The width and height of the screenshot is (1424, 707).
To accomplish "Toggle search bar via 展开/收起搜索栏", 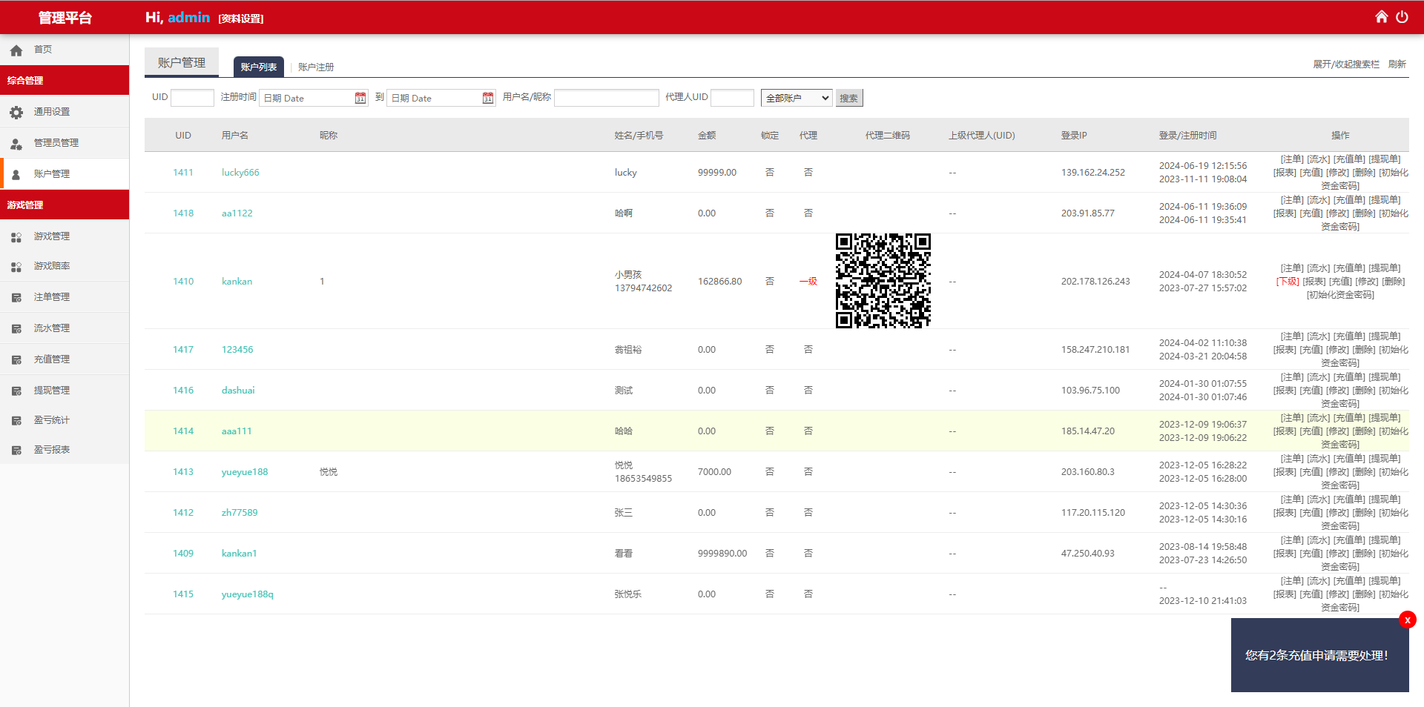I will click(1345, 64).
